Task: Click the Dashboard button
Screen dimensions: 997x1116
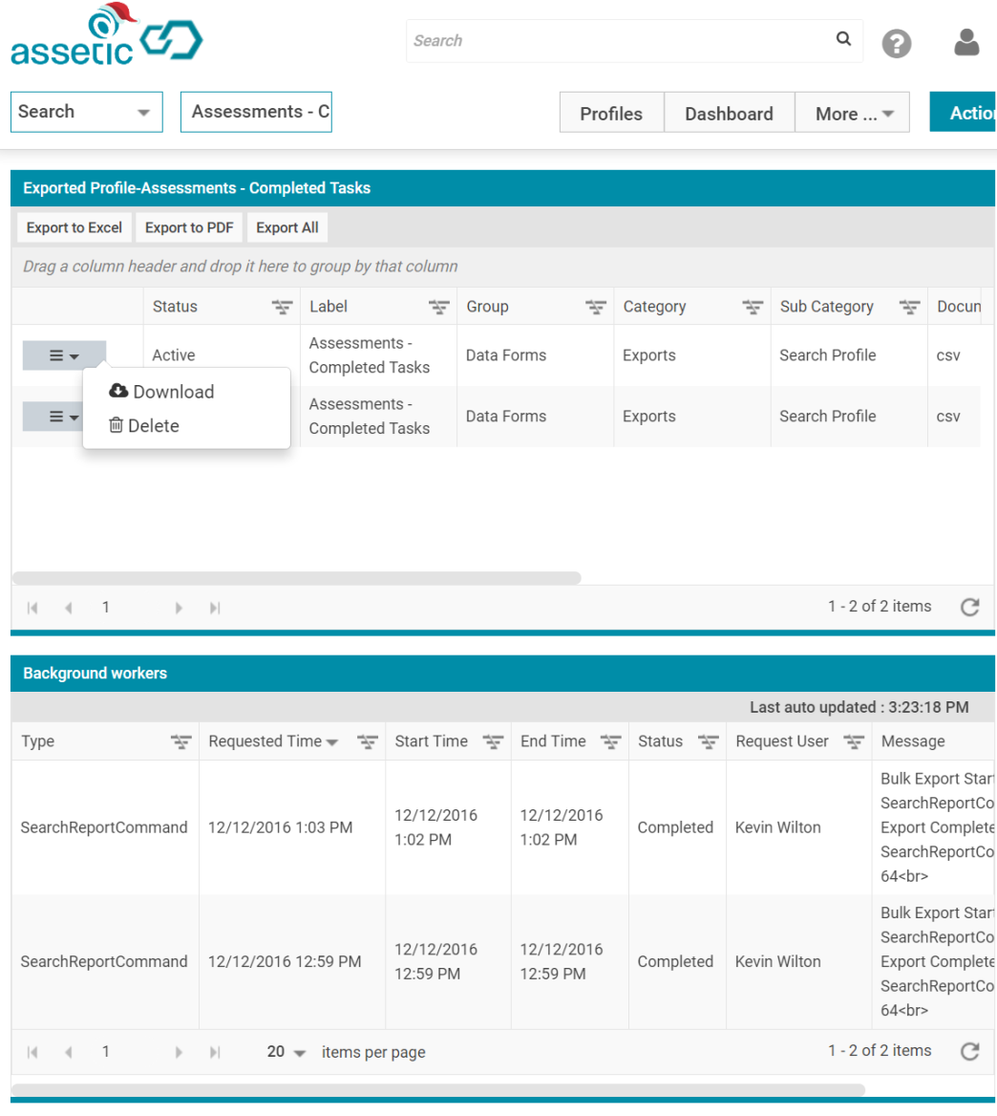Action: (x=729, y=113)
